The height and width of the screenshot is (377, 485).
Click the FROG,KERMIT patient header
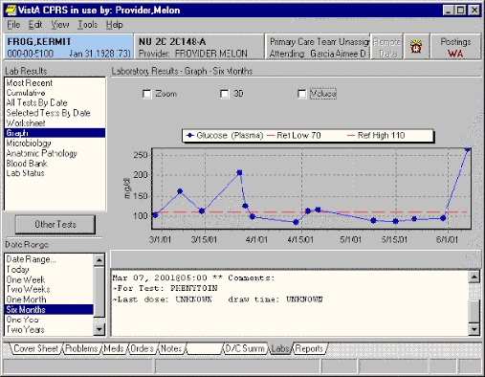69,47
